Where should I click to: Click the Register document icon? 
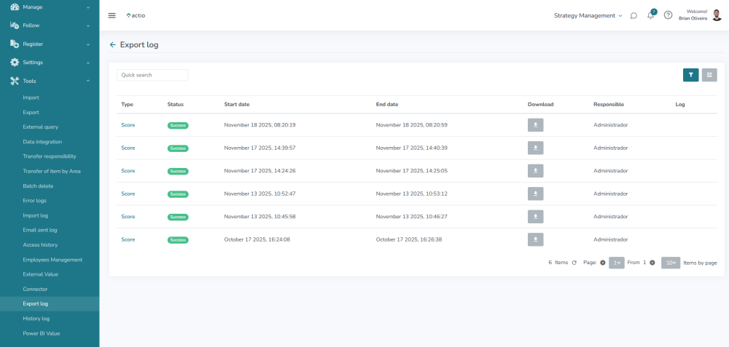(x=15, y=44)
